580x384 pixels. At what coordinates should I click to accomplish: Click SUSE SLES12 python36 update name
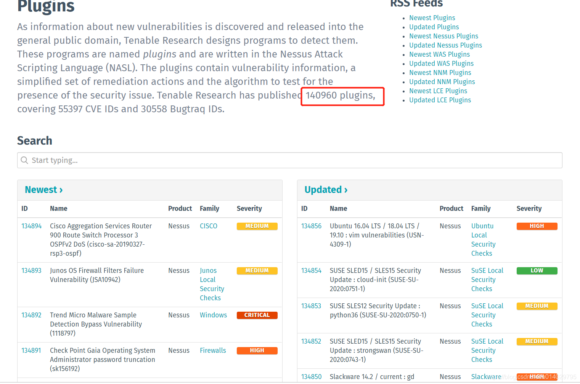pos(378,311)
